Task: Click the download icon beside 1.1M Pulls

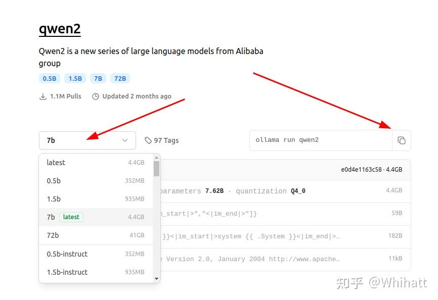Action: click(43, 96)
